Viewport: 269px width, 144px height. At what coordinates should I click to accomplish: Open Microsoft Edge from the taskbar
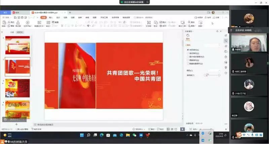pos(102,135)
